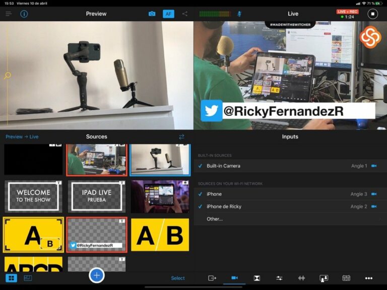Click the Angle 2 label
Image resolution: width=387 pixels, height=290 pixels.
359,206
